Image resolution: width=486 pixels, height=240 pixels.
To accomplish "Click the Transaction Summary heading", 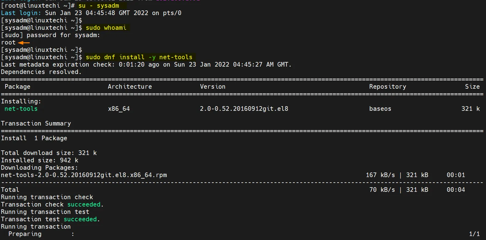I will click(x=36, y=123).
